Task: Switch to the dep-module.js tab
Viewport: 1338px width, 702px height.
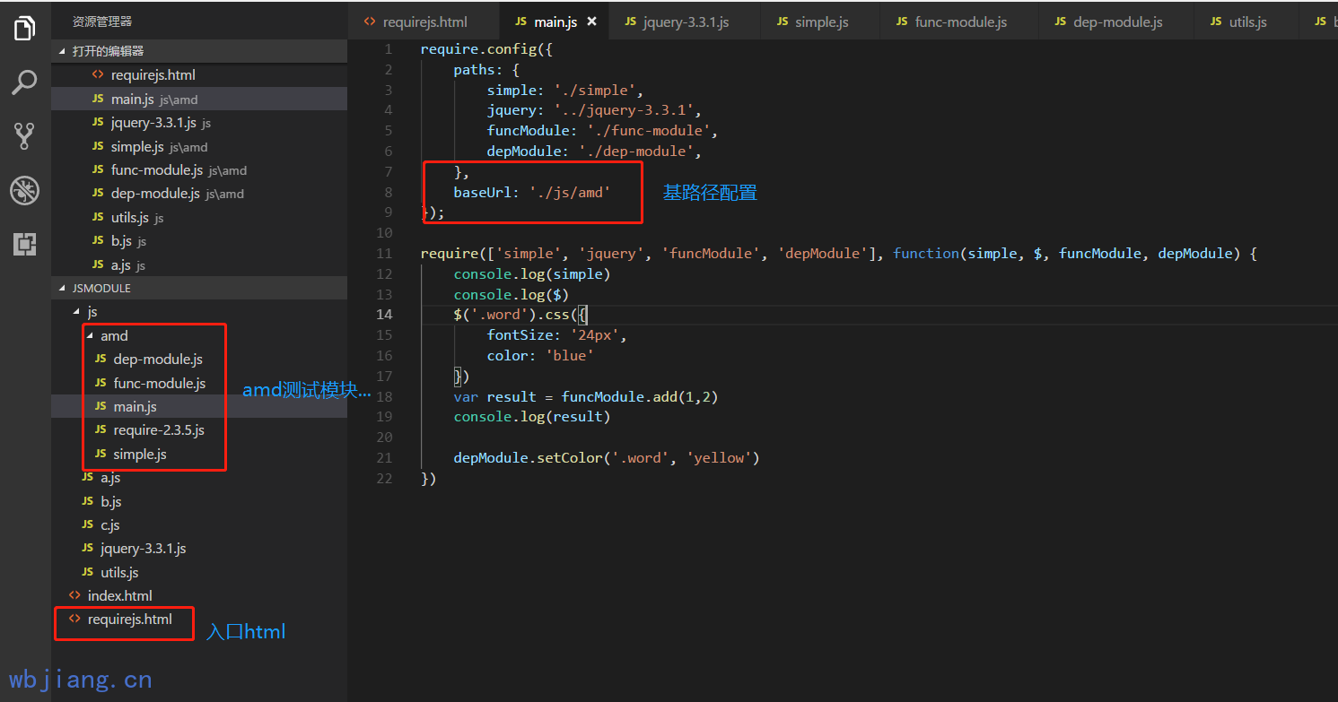Action: (x=1117, y=22)
